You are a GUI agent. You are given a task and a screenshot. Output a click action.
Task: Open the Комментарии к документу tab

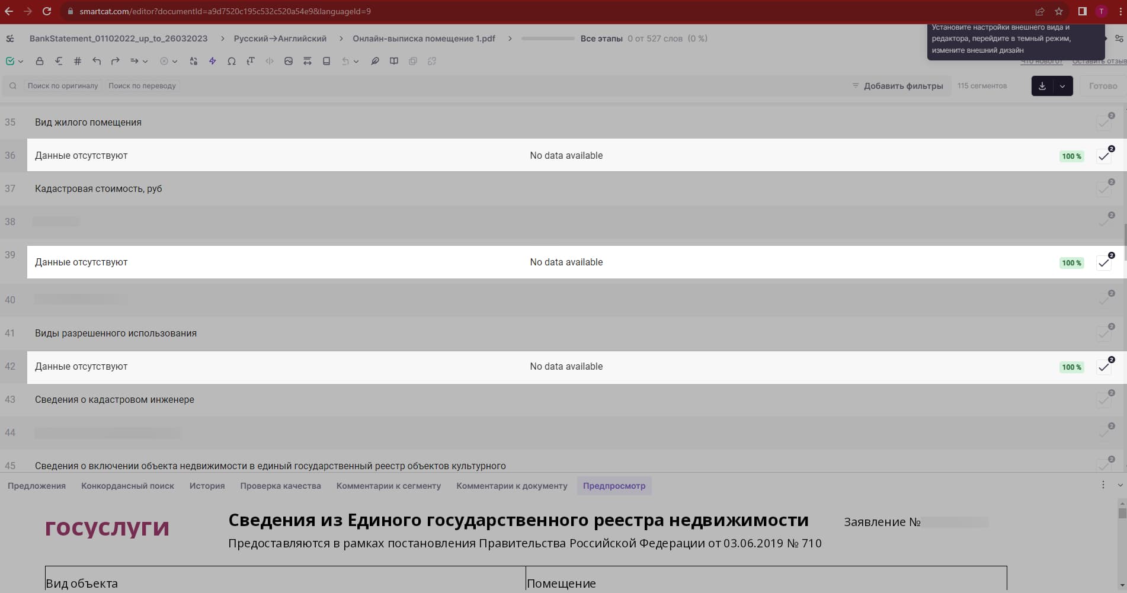511,486
